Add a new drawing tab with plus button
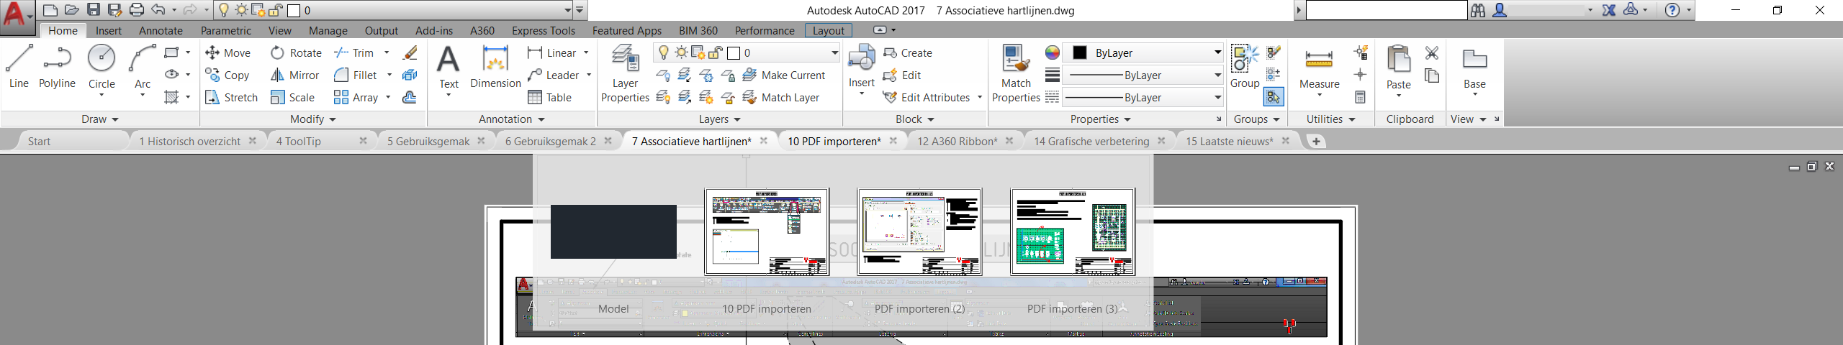This screenshot has width=1843, height=345. [1316, 141]
